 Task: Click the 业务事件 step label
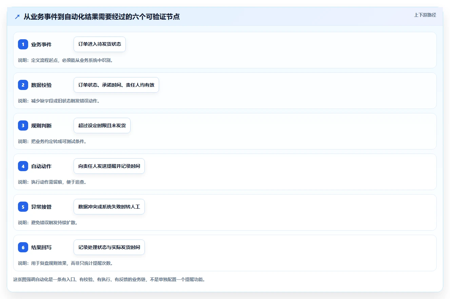(x=41, y=44)
